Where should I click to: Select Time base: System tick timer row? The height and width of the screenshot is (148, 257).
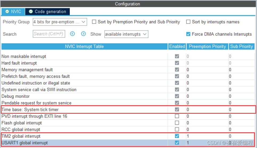128,109
